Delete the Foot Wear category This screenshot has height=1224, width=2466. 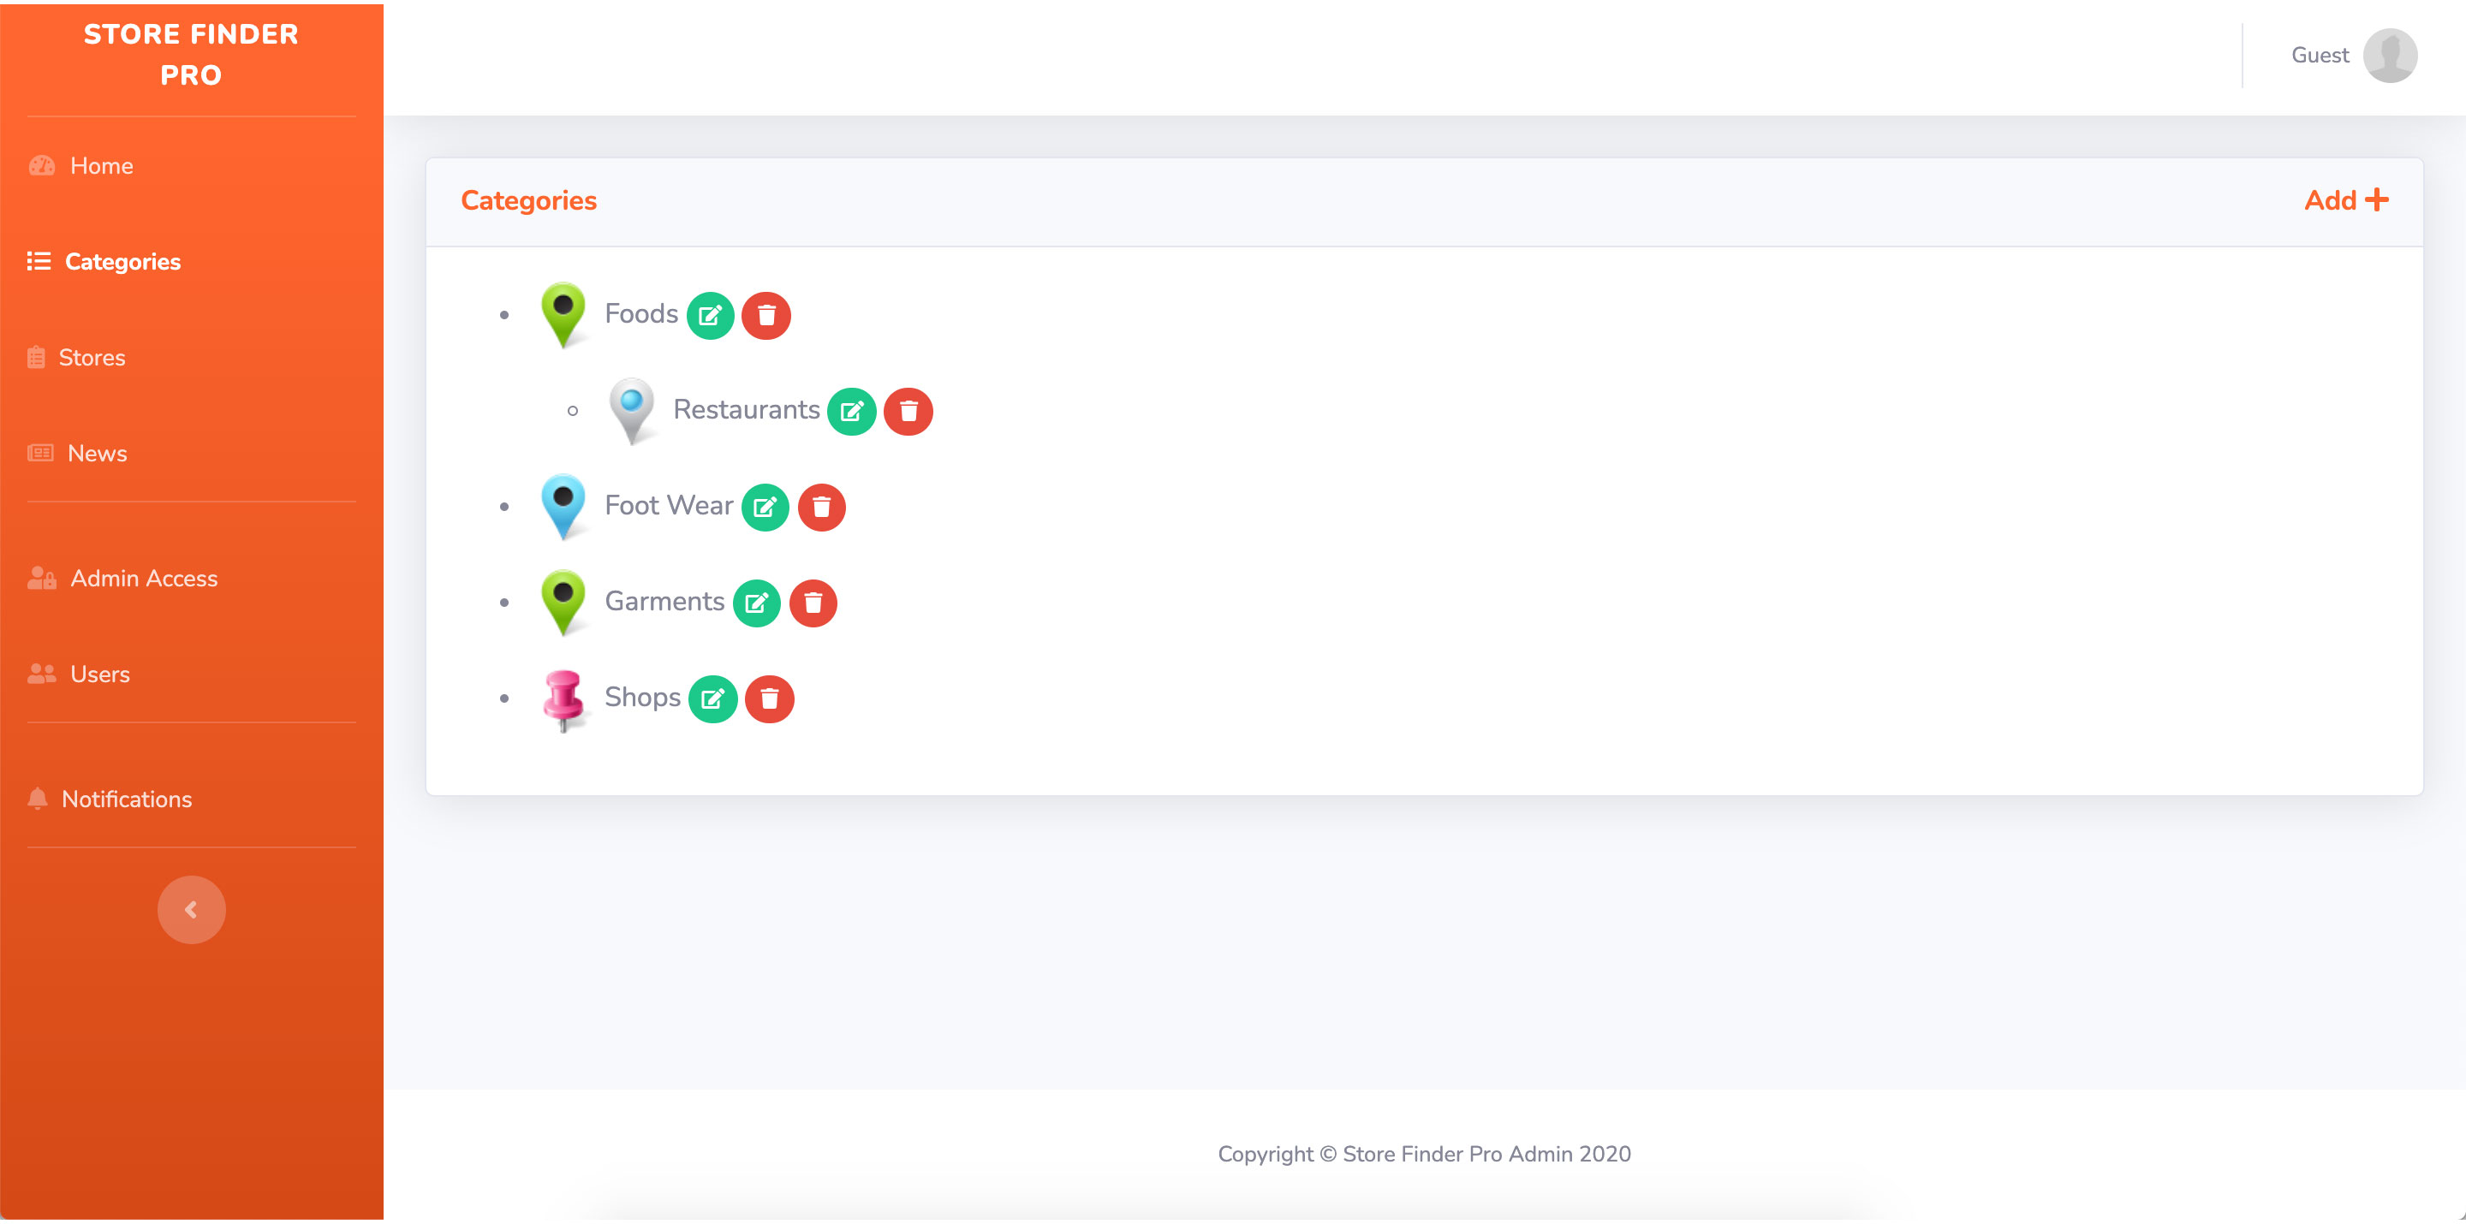[821, 508]
